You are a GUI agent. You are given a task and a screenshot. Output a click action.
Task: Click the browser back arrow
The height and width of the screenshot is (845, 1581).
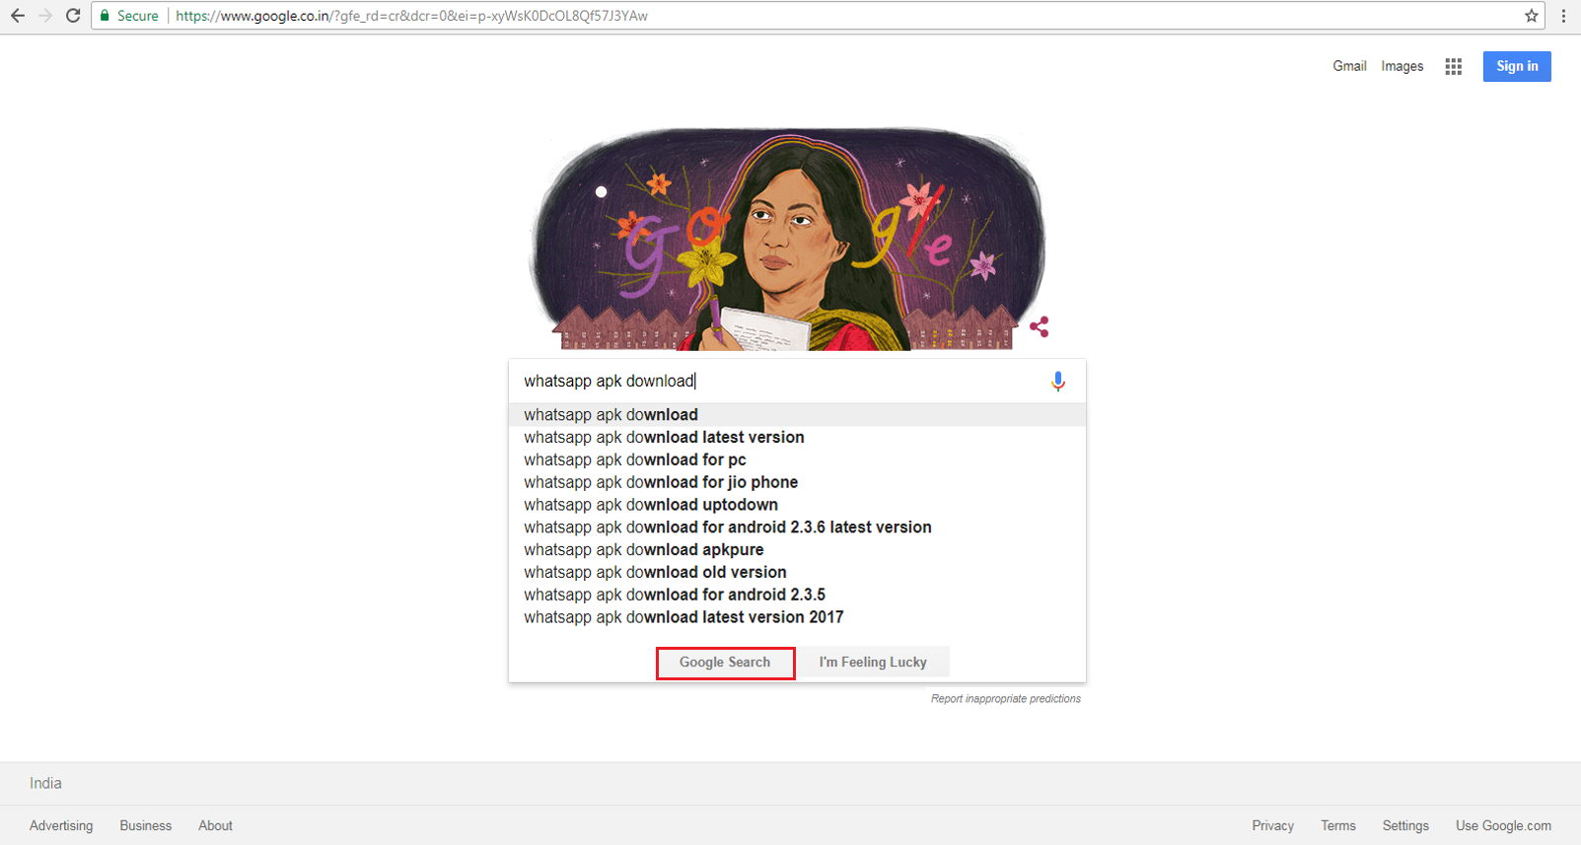pos(18,16)
